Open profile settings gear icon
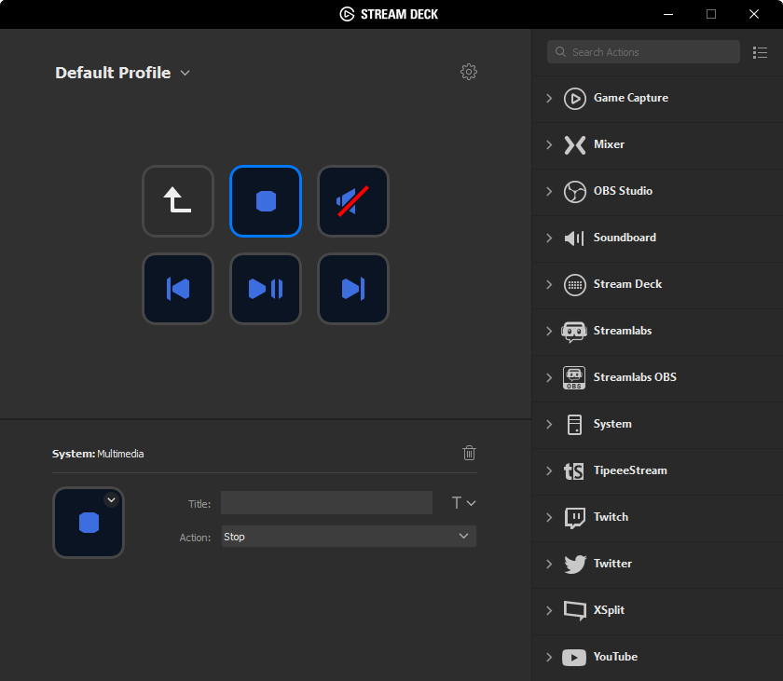783x681 pixels. pyautogui.click(x=469, y=72)
